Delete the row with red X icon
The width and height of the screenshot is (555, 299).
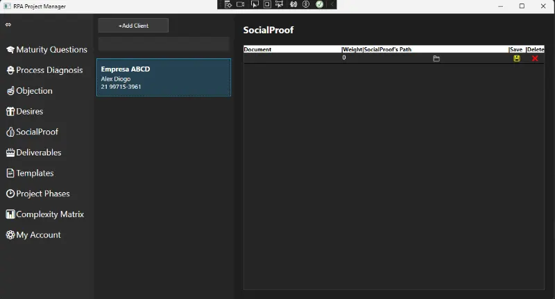pos(535,58)
